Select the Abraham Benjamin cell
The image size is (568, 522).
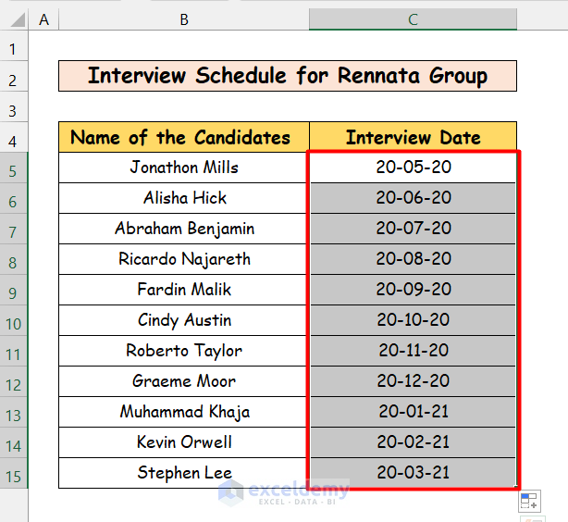point(183,229)
